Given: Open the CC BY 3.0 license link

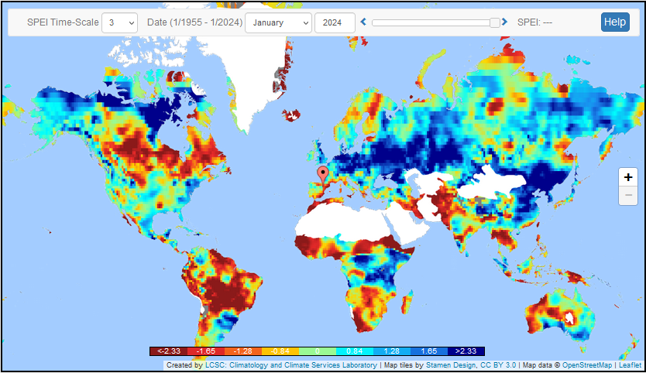Looking at the screenshot, I should 498,365.
